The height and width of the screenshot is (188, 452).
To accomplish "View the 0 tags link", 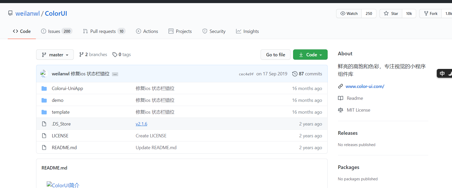I will pos(122,55).
